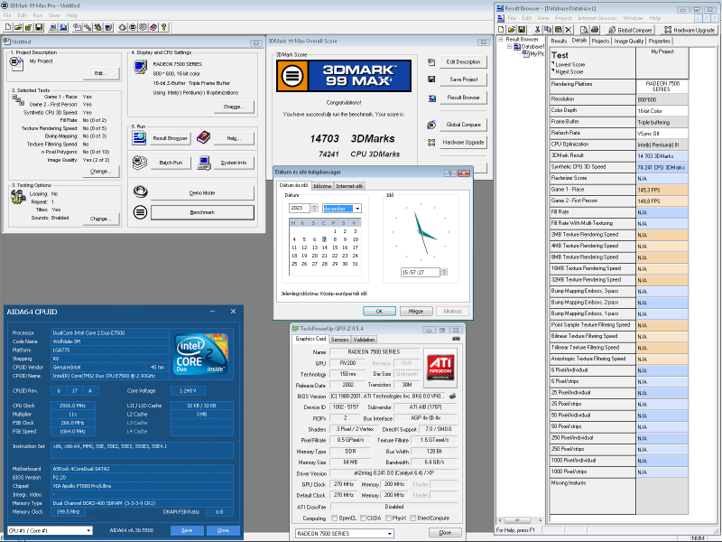
Task: Switch to Internet-idő tab
Action: point(349,186)
